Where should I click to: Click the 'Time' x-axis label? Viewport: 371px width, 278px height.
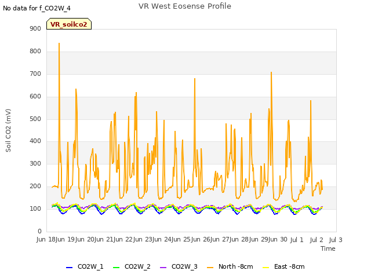click(x=328, y=248)
